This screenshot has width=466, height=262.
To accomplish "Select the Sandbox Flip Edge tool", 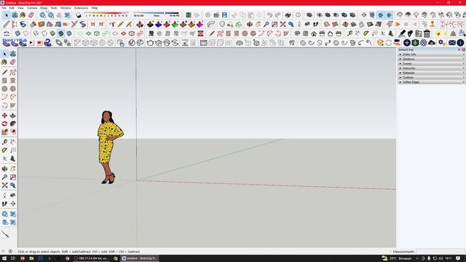I will 379,24.
